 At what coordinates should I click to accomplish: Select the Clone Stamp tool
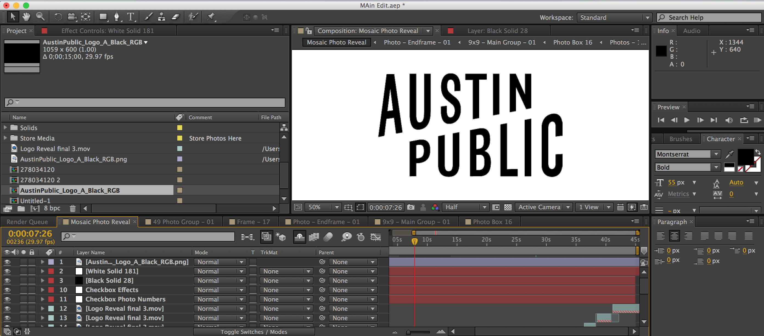click(162, 17)
